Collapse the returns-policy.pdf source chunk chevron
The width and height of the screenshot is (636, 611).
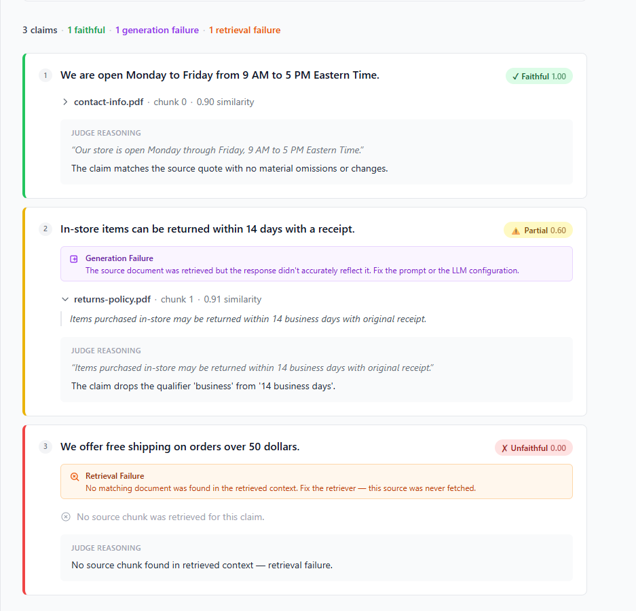point(65,300)
